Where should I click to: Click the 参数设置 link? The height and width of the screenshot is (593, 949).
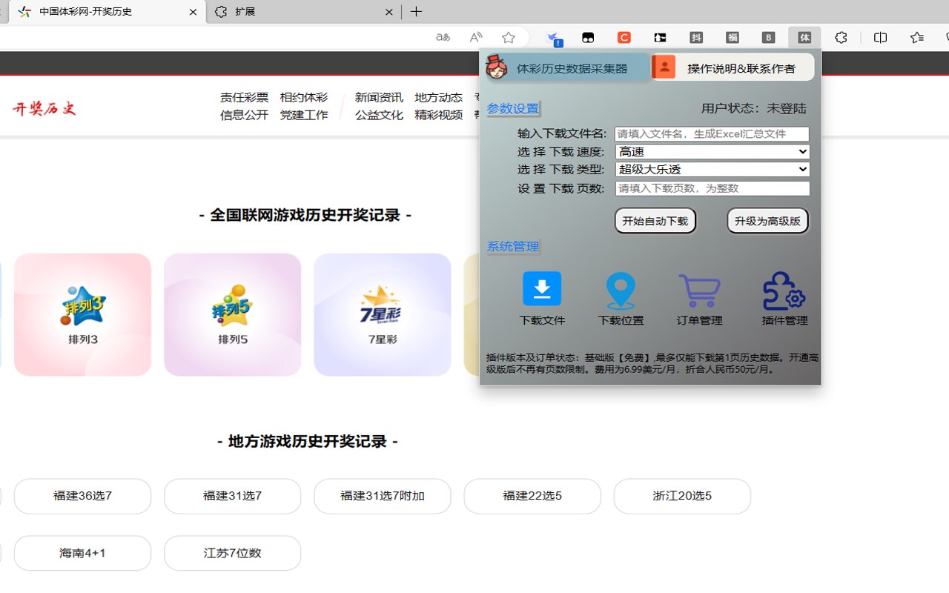tap(513, 109)
